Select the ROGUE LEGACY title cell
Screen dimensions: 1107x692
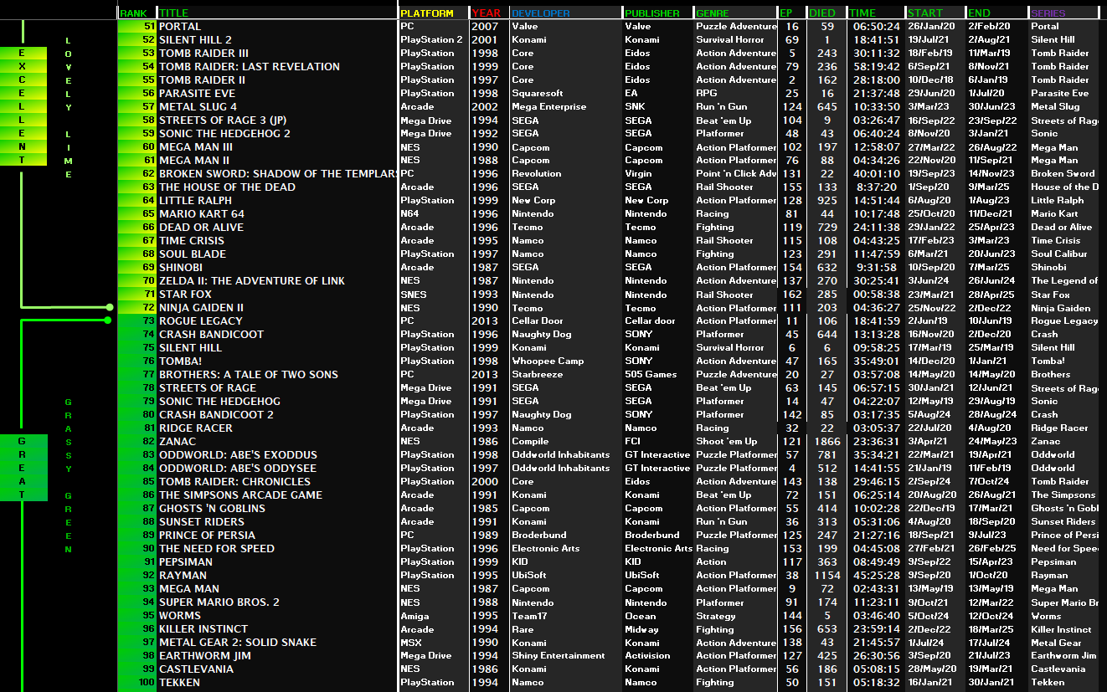[201, 320]
